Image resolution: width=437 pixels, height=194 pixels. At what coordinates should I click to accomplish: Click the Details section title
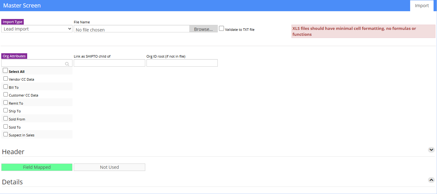[x=12, y=182]
